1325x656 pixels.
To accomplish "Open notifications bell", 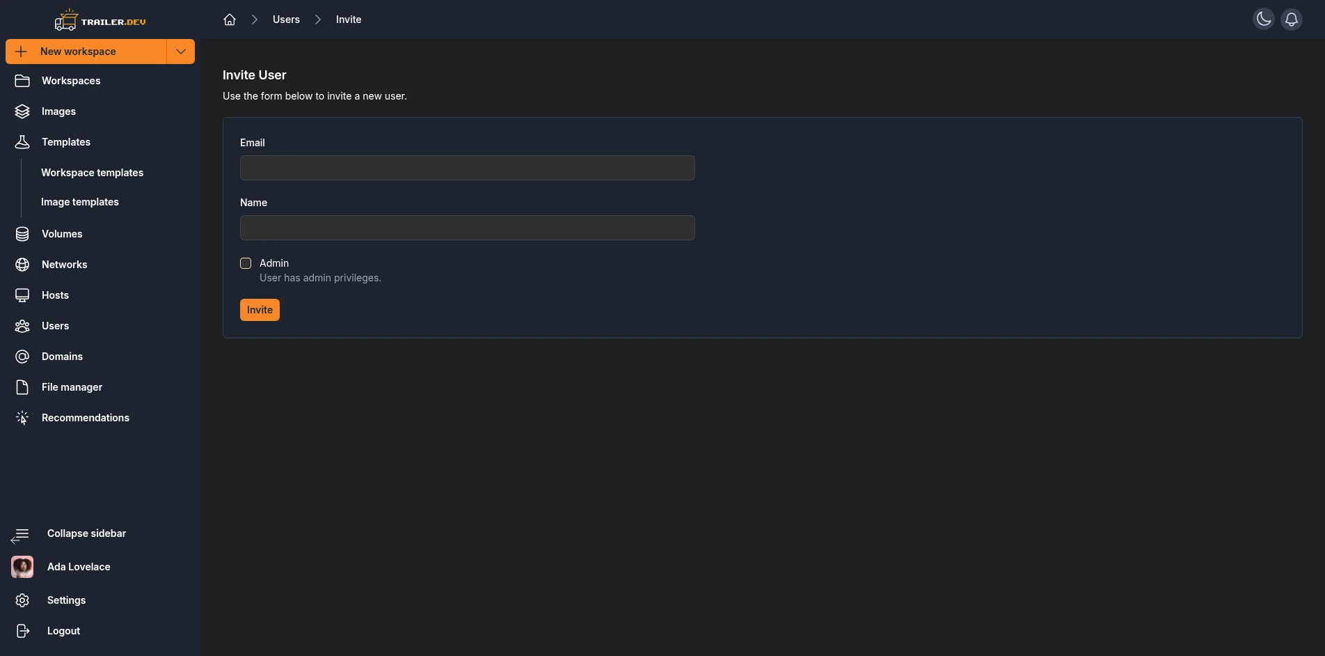I will [1292, 19].
